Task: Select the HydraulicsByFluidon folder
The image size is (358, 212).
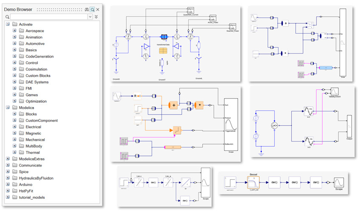Action: click(x=41, y=178)
